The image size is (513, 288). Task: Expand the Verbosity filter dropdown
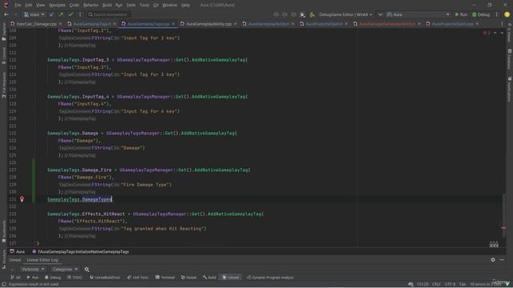pyautogui.click(x=33, y=270)
